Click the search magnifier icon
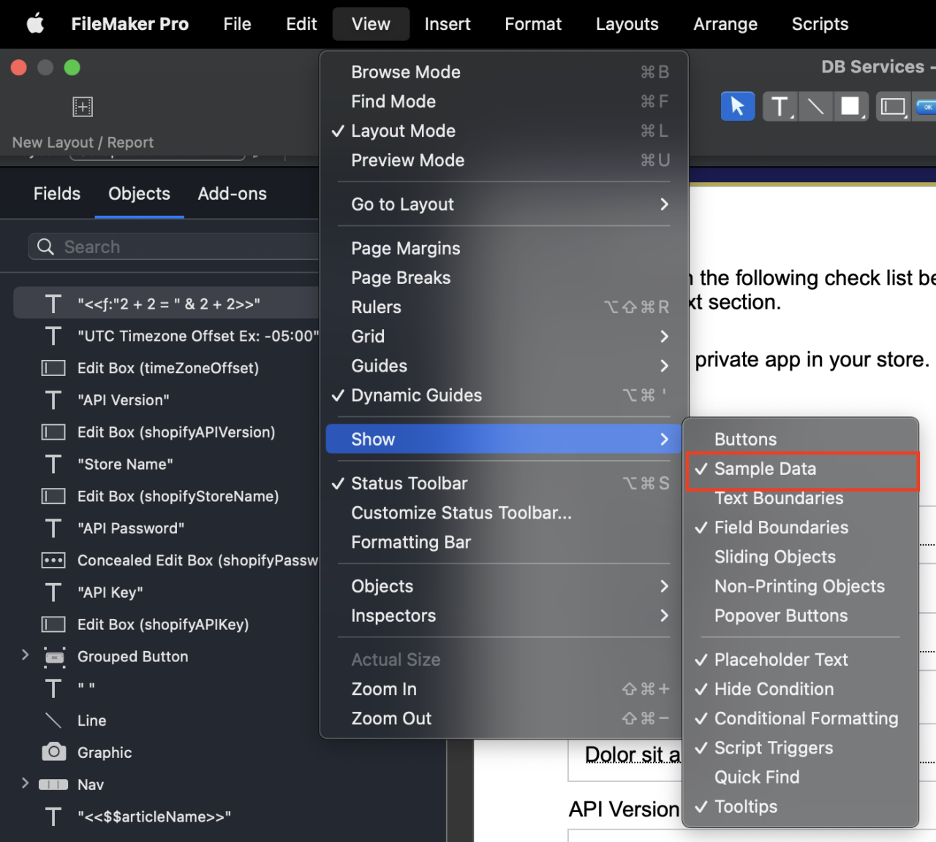Image resolution: width=936 pixels, height=842 pixels. (x=45, y=247)
